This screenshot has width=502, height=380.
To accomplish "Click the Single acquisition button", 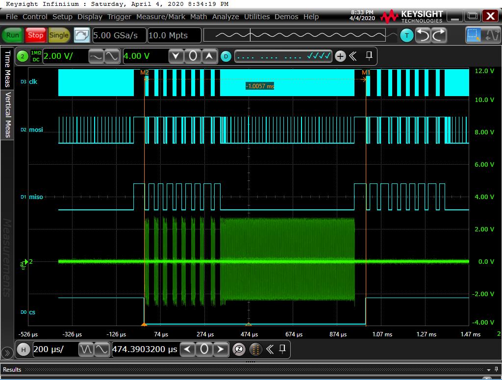I will tap(59, 35).
